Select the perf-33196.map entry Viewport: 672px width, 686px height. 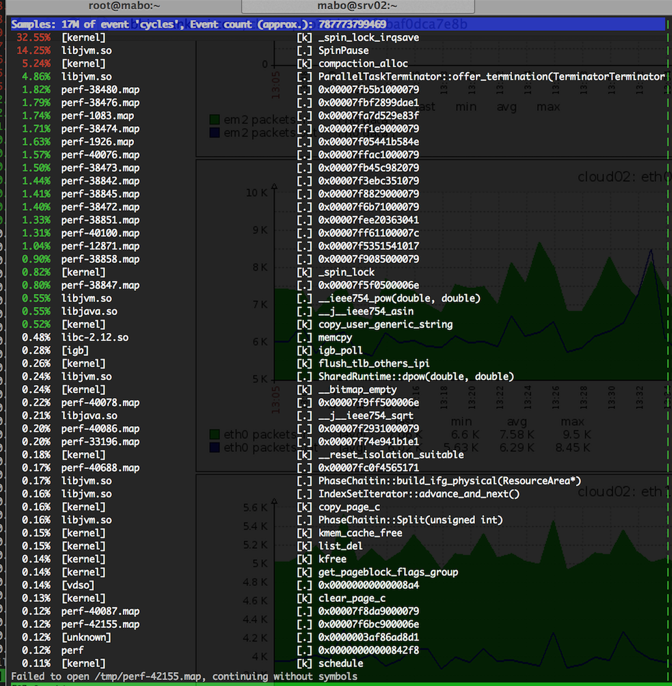click(100, 443)
